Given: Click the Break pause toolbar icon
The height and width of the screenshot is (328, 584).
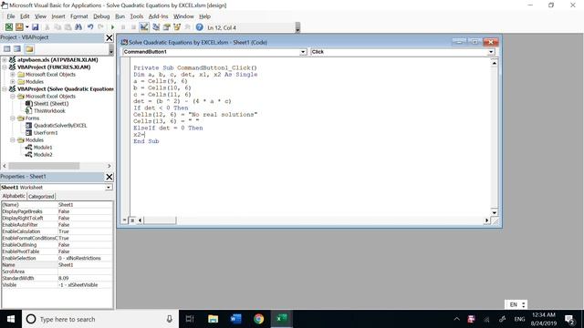Looking at the screenshot, I should (123, 27).
